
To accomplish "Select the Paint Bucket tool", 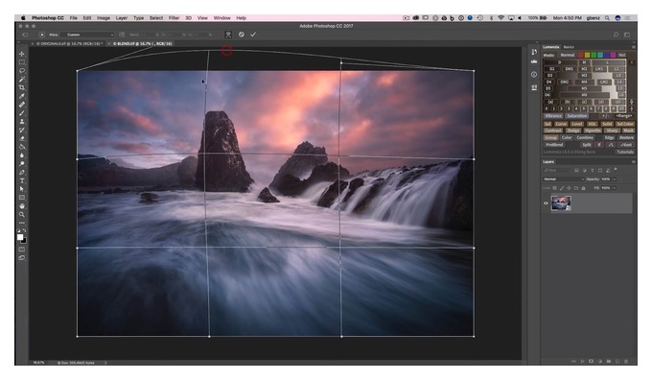I will (22, 147).
